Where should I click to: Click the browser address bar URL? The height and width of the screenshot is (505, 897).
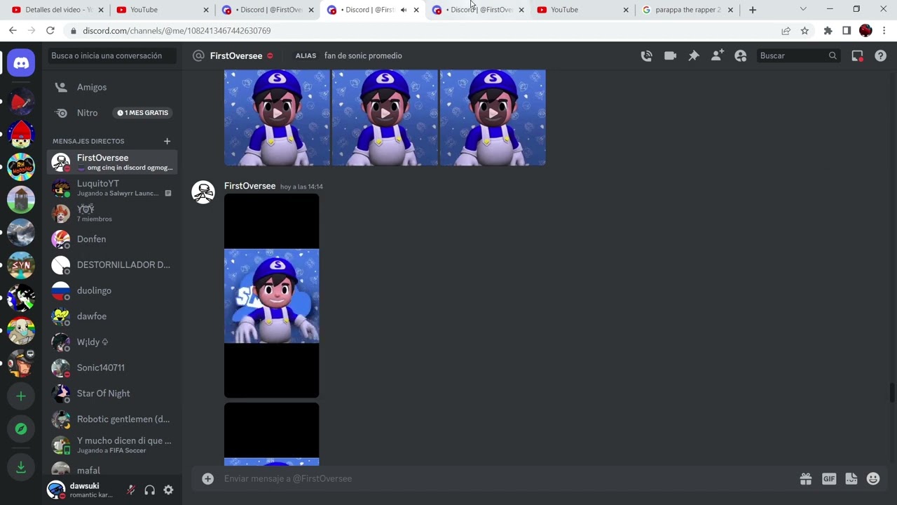pos(177,31)
